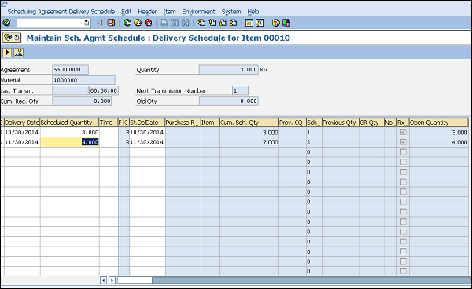Select Previous Qty column header
The height and width of the screenshot is (289, 472).
coord(341,123)
